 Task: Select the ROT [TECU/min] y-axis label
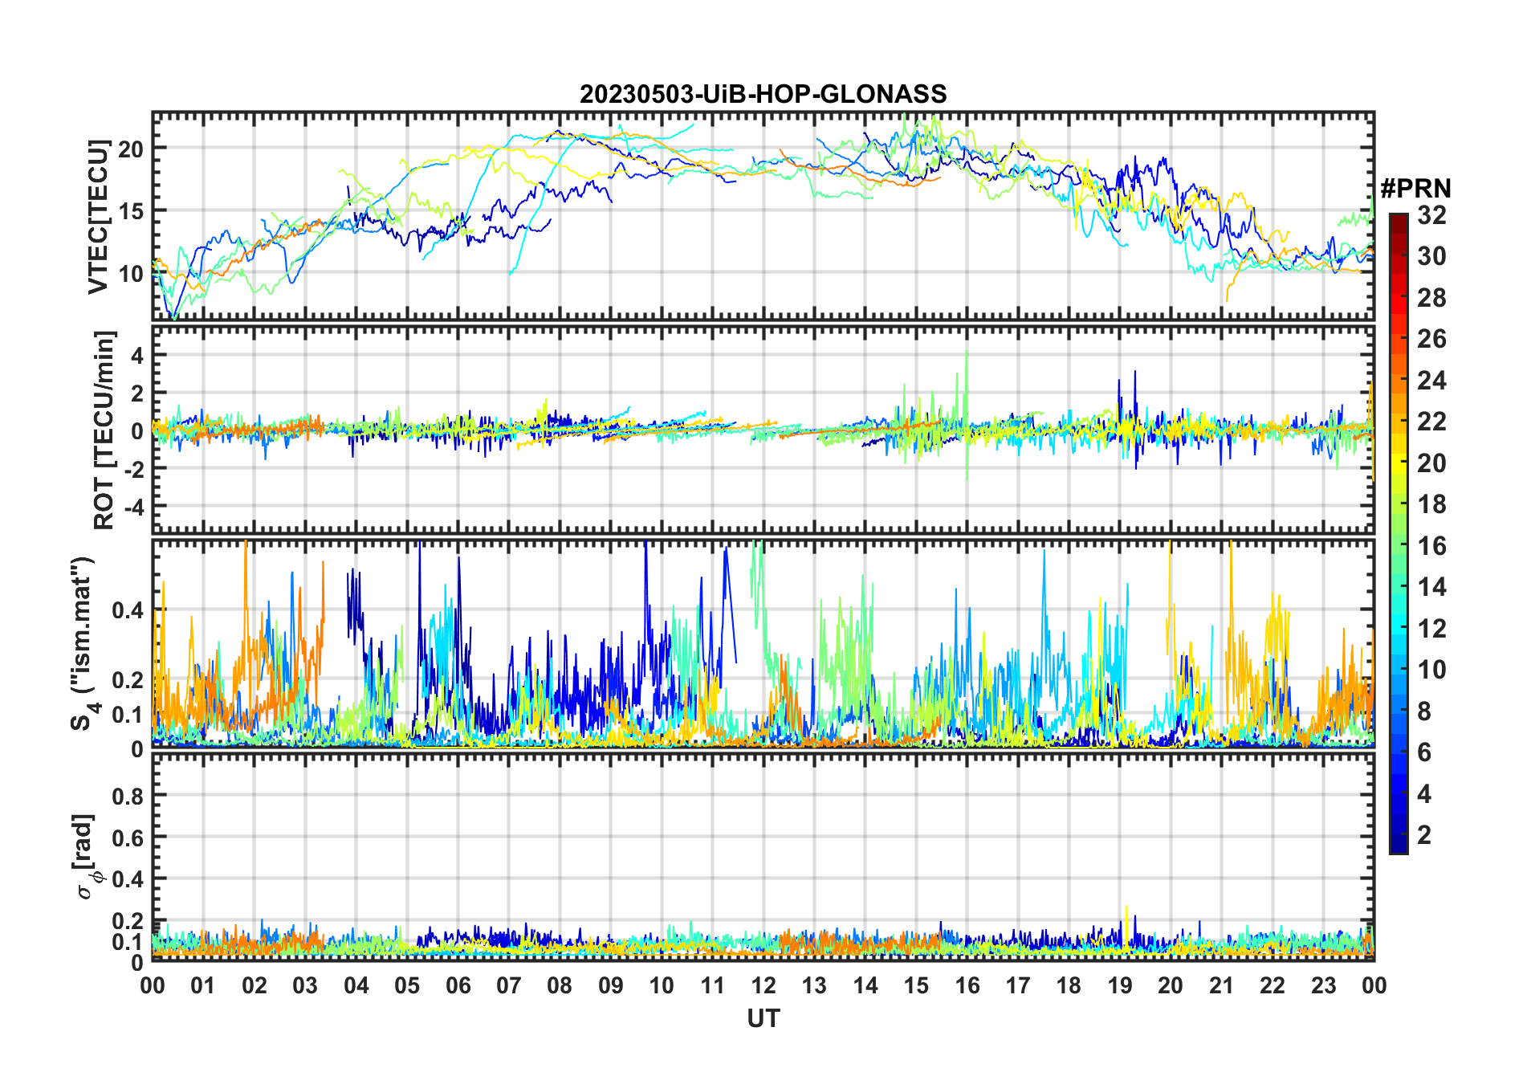coord(104,430)
